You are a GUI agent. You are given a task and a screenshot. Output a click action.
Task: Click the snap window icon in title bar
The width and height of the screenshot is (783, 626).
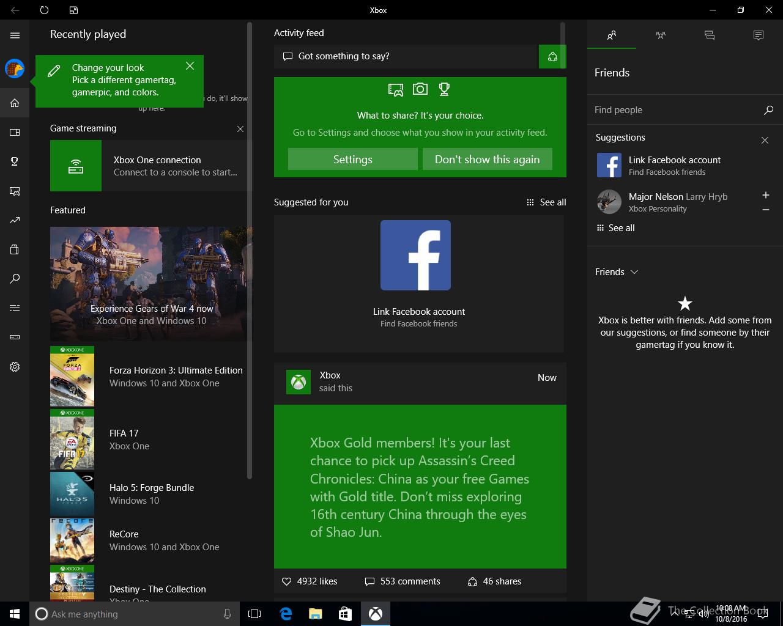(73, 10)
